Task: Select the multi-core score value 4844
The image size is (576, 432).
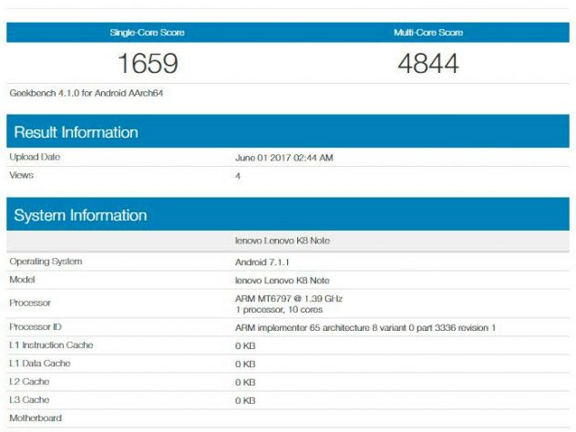Action: pyautogui.click(x=427, y=64)
